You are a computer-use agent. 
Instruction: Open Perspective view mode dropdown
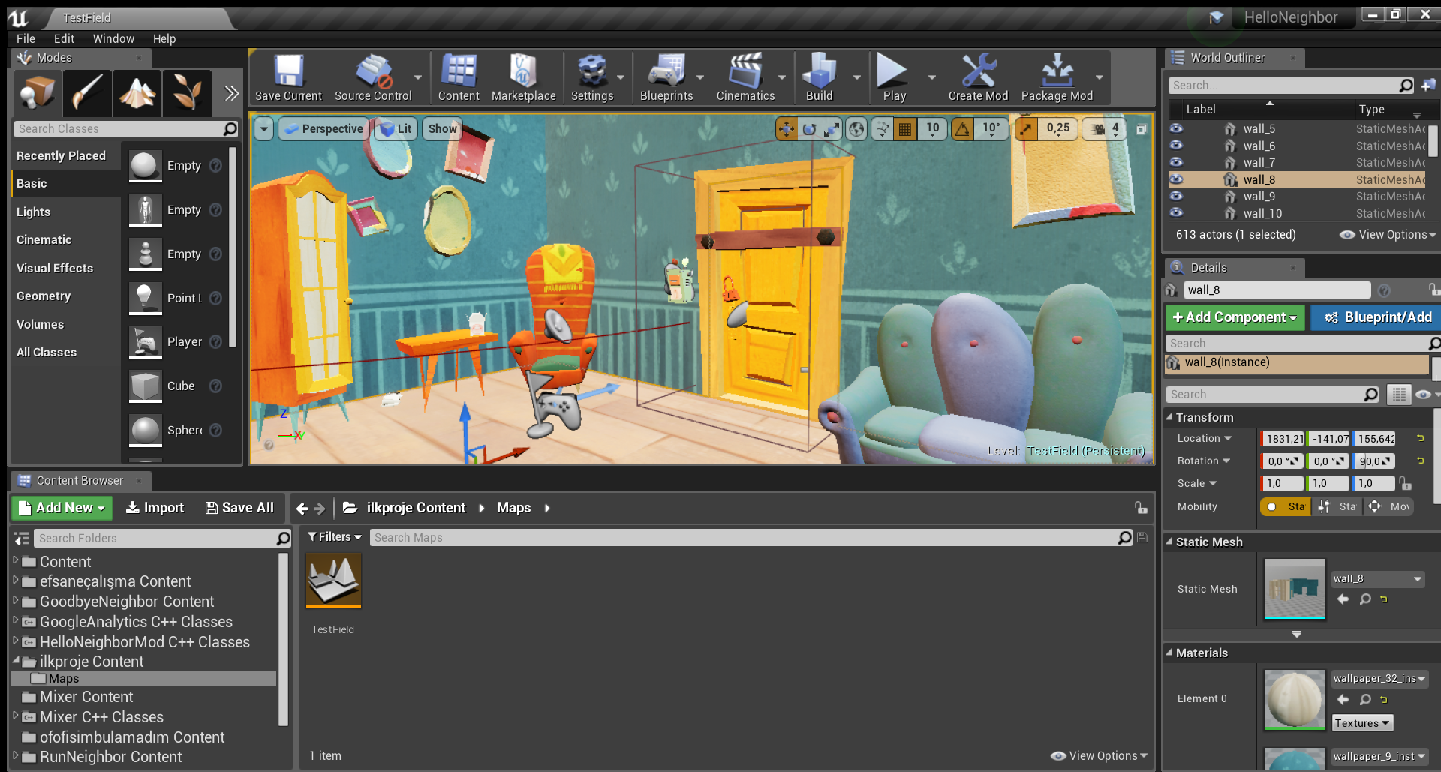324,129
